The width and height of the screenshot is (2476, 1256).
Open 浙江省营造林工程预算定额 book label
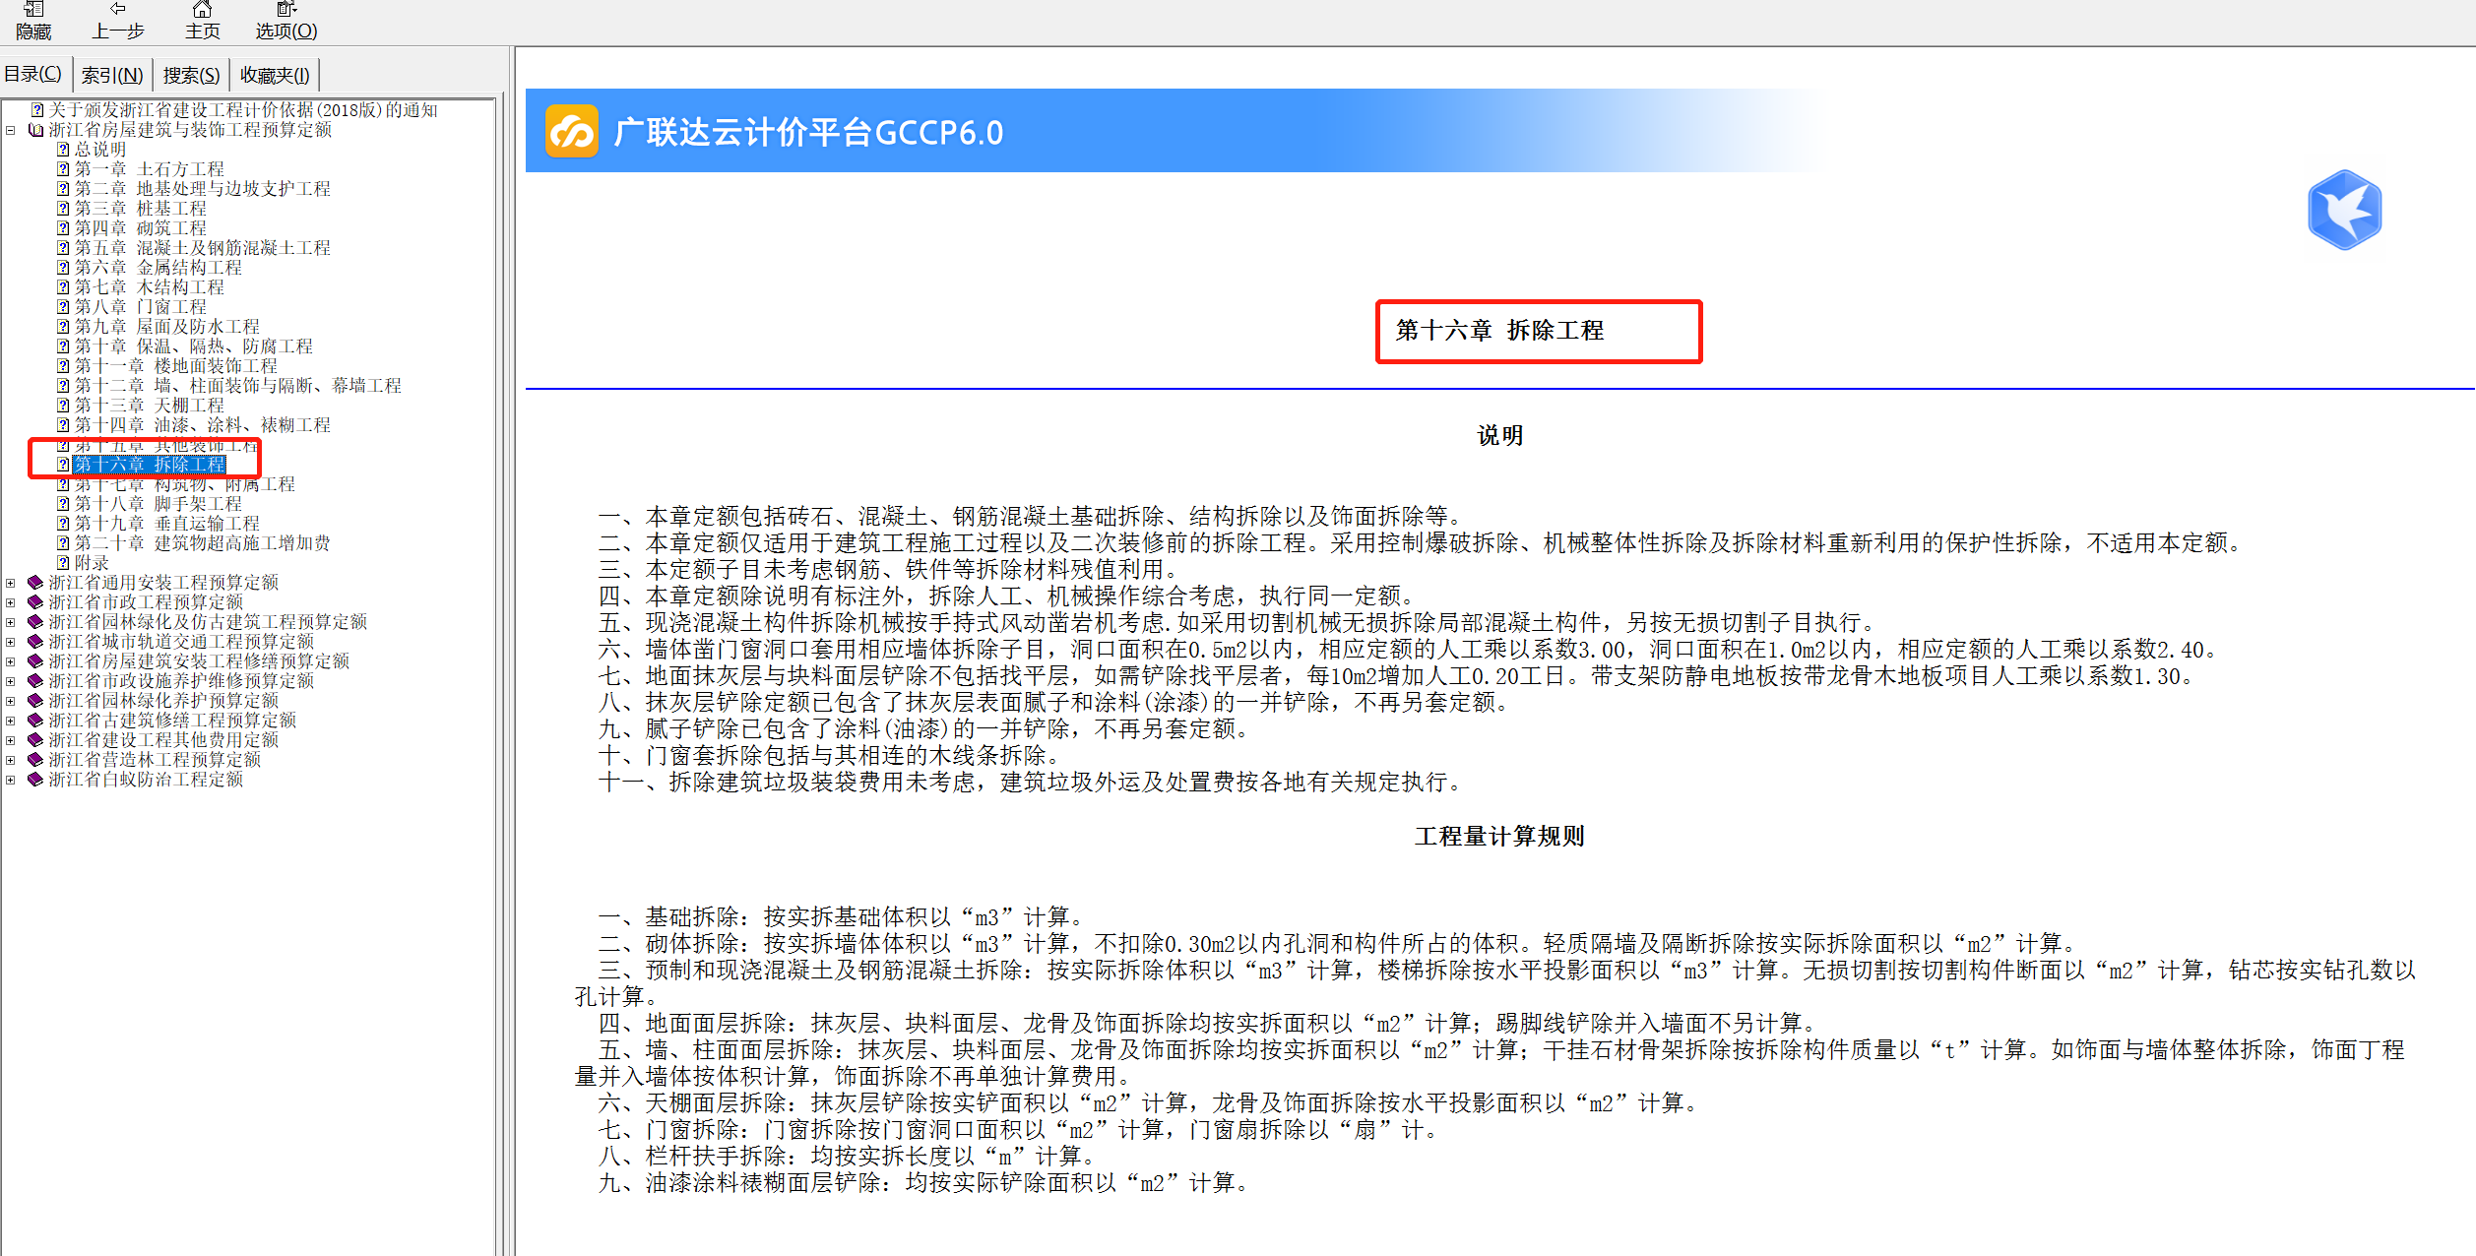pyautogui.click(x=155, y=760)
